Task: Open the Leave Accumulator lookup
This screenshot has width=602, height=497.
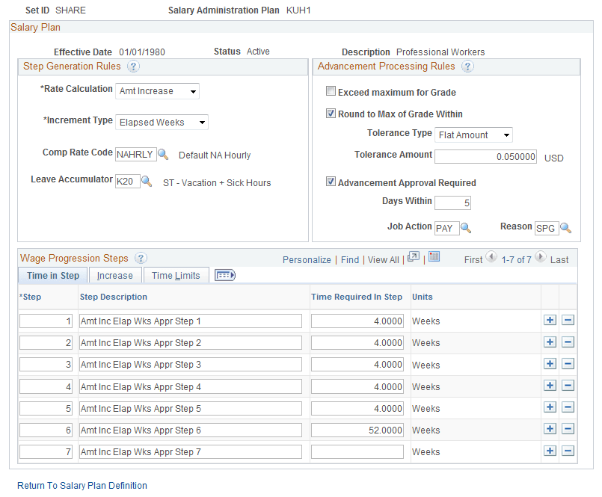Action: click(147, 180)
